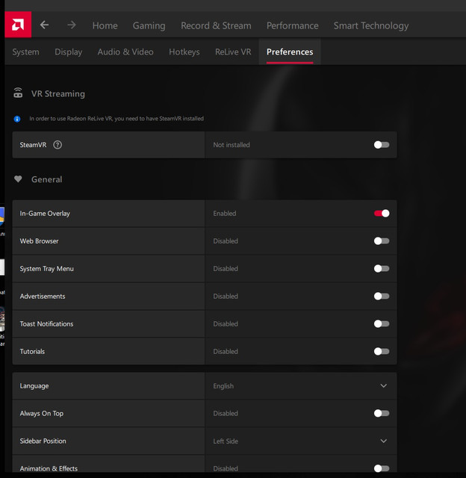Enable the Always On Top toggle

[382, 413]
